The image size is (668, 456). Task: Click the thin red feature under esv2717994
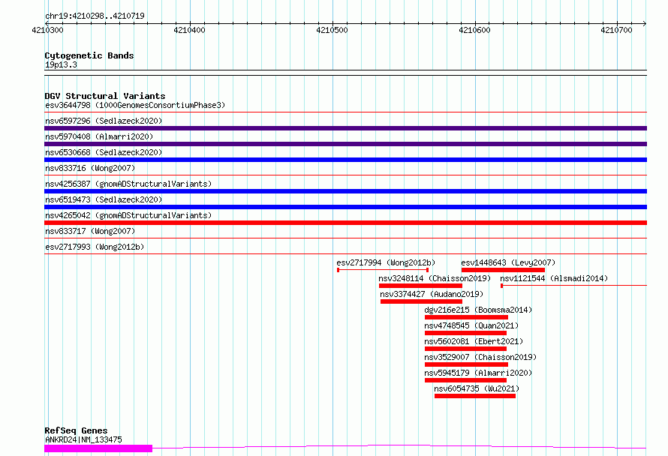[383, 270]
